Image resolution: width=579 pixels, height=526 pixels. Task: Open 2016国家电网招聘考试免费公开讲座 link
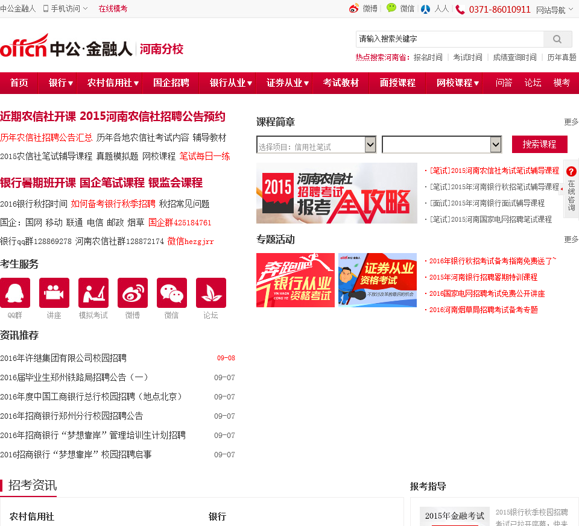tap(487, 293)
